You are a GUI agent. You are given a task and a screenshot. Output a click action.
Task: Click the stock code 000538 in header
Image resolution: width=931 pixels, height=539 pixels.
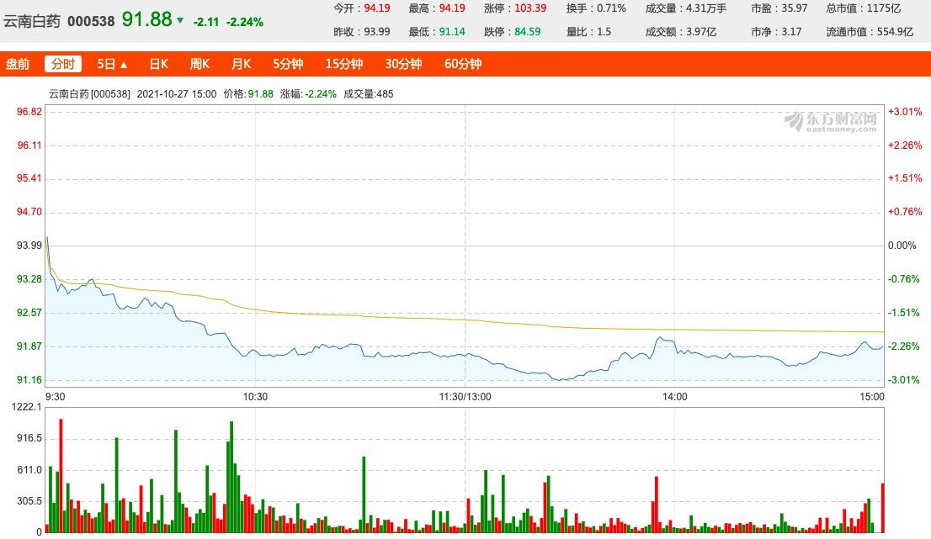pyautogui.click(x=91, y=21)
